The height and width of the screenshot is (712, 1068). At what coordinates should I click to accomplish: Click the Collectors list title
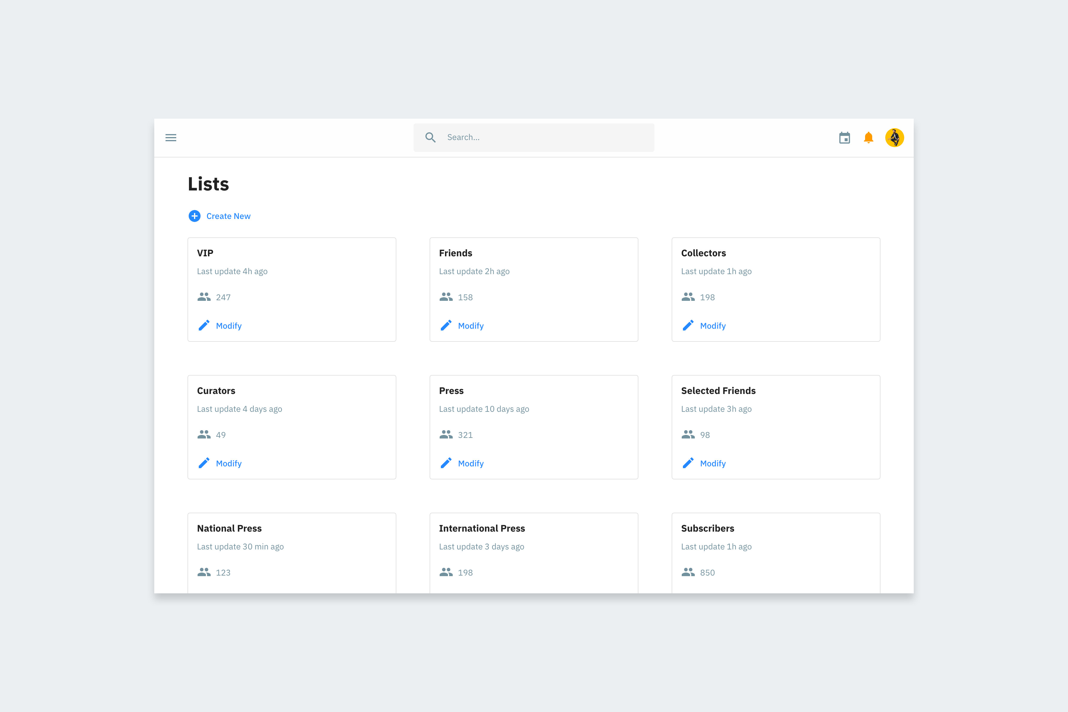pyautogui.click(x=703, y=253)
